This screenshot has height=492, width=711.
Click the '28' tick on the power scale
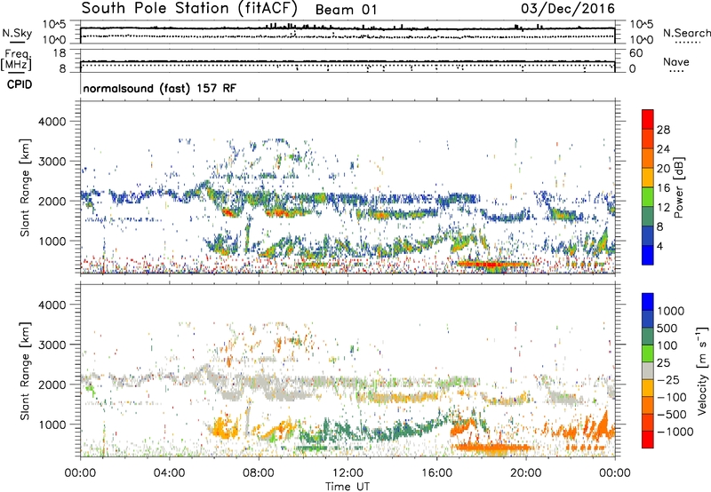pyautogui.click(x=663, y=130)
